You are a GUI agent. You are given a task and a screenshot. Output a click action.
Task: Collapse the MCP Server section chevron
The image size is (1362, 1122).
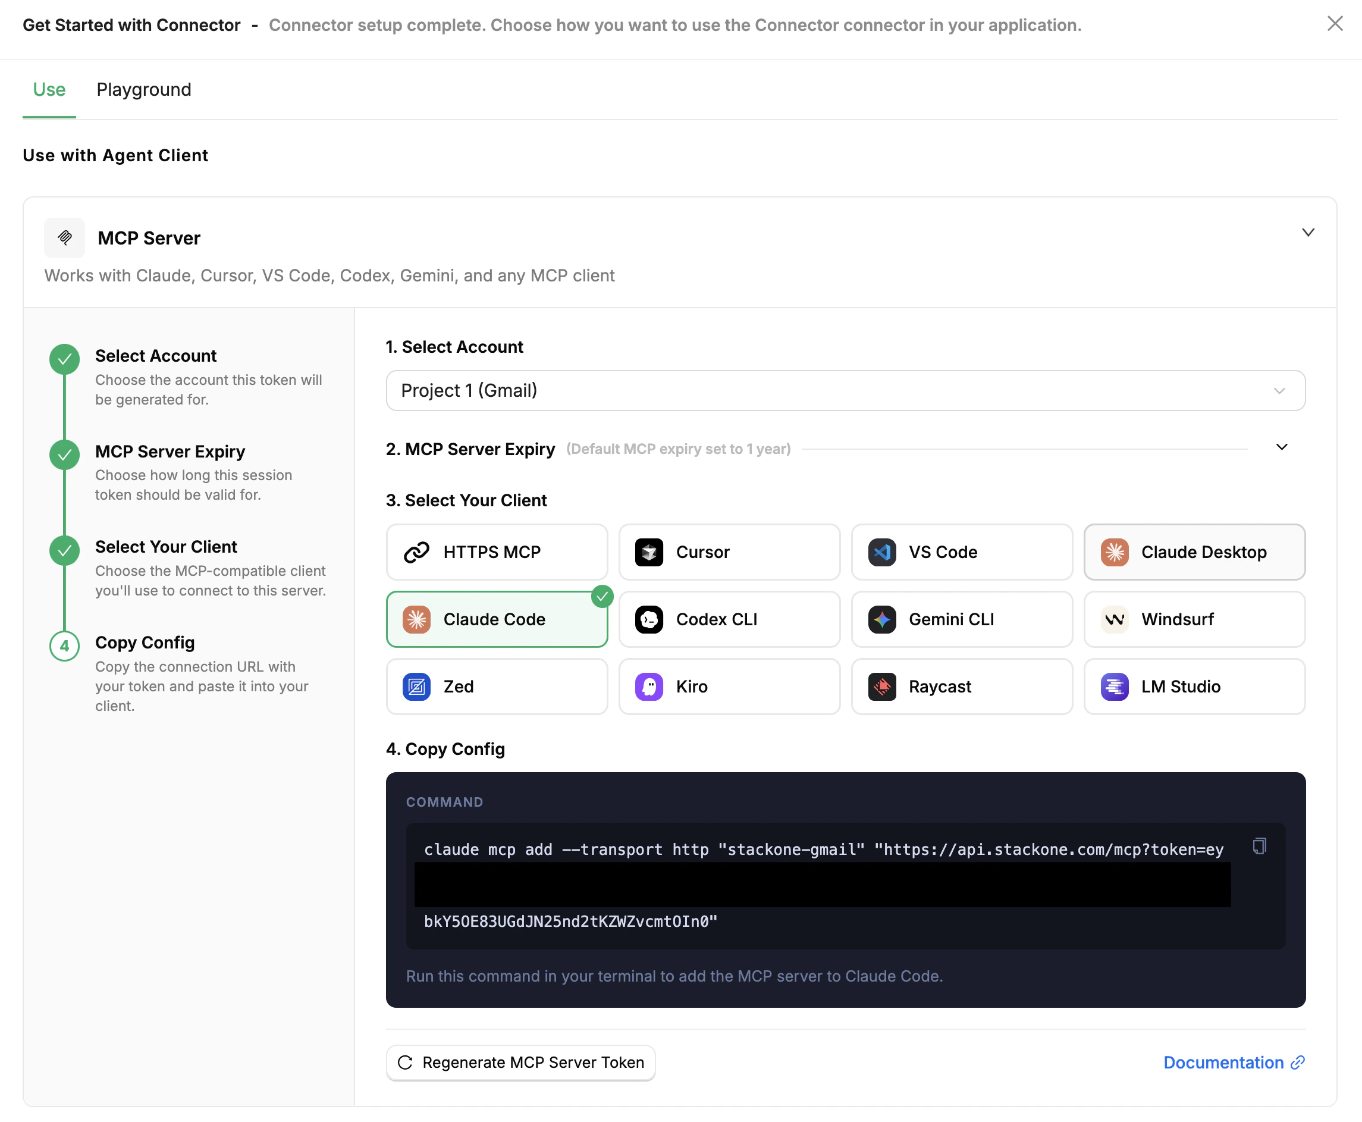(1308, 233)
